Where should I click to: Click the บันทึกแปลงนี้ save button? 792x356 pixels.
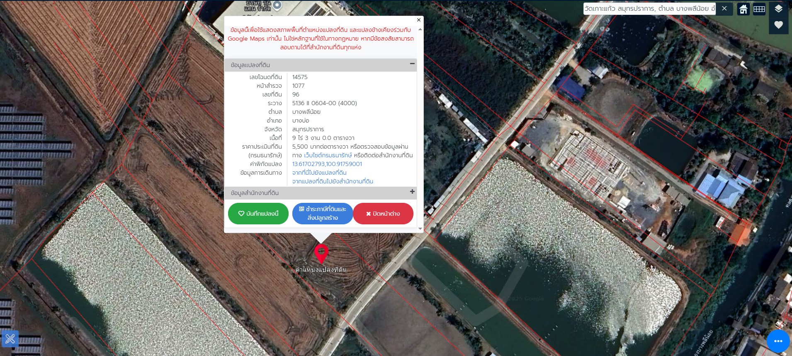tap(258, 214)
